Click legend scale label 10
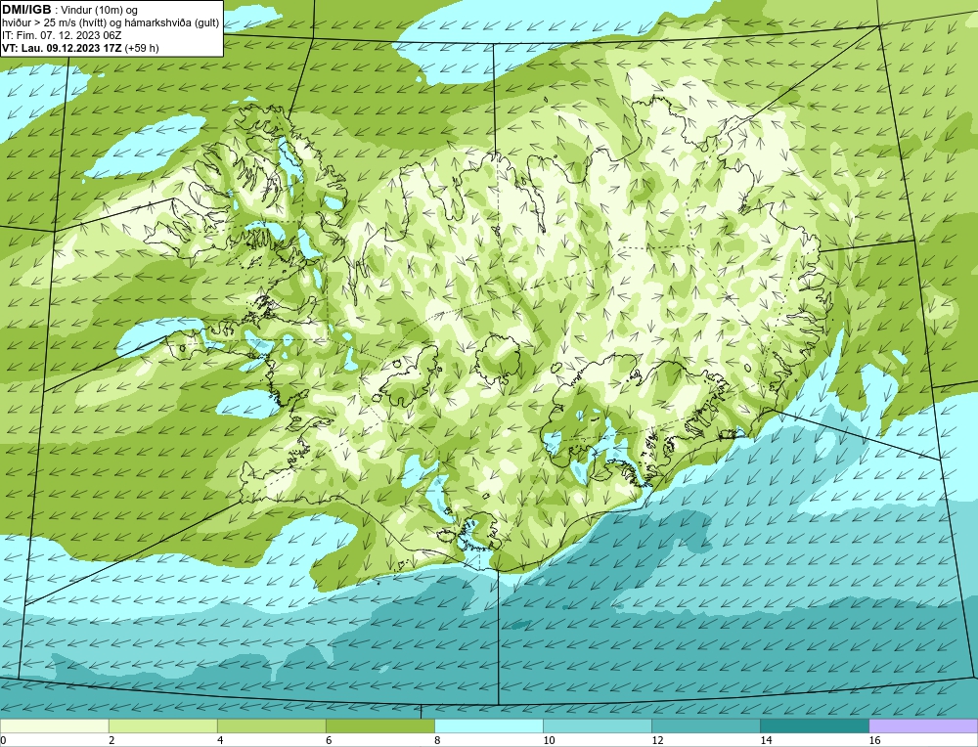This screenshot has width=978, height=747. pos(549,740)
